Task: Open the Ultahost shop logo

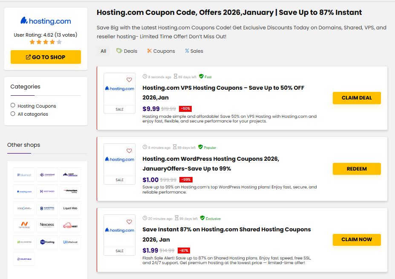Action: click(70, 242)
